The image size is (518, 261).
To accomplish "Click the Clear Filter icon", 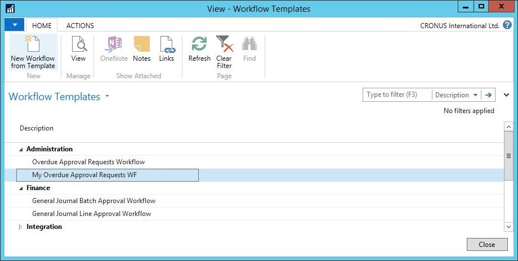I will [224, 44].
